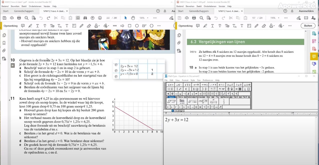Insert the one-half fraction in MathType

pyautogui.click(x=224, y=102)
